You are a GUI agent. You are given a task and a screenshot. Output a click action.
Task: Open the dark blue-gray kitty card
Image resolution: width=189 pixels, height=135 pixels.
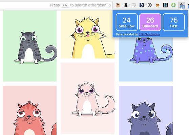[146, 110]
